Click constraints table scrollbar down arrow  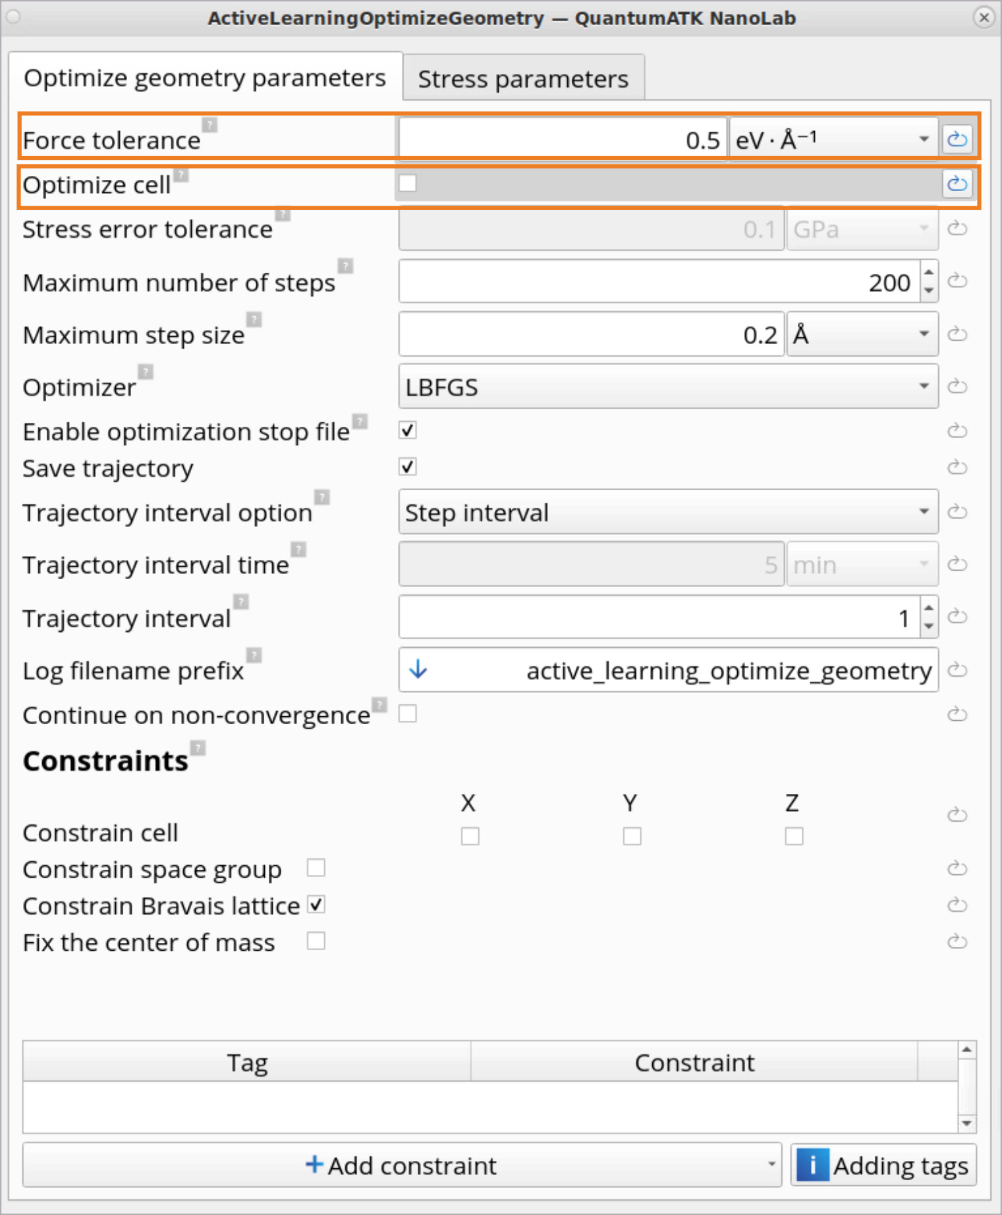click(966, 1123)
